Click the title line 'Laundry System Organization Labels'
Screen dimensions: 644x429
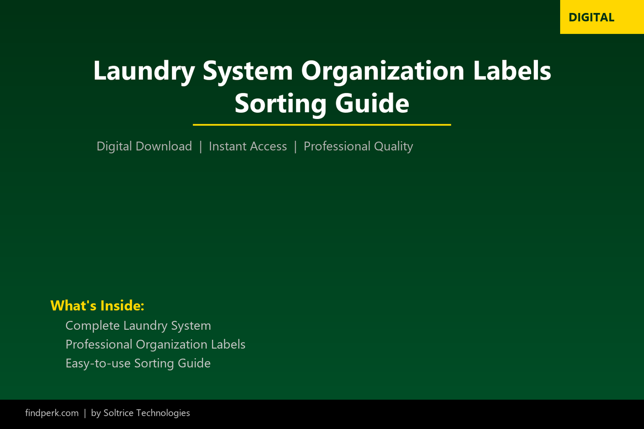(322, 71)
